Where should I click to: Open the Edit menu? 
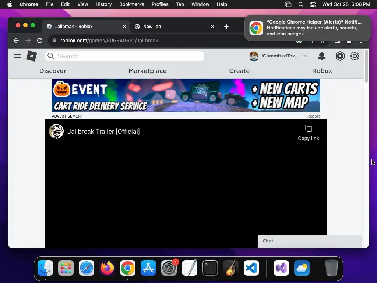point(65,4)
